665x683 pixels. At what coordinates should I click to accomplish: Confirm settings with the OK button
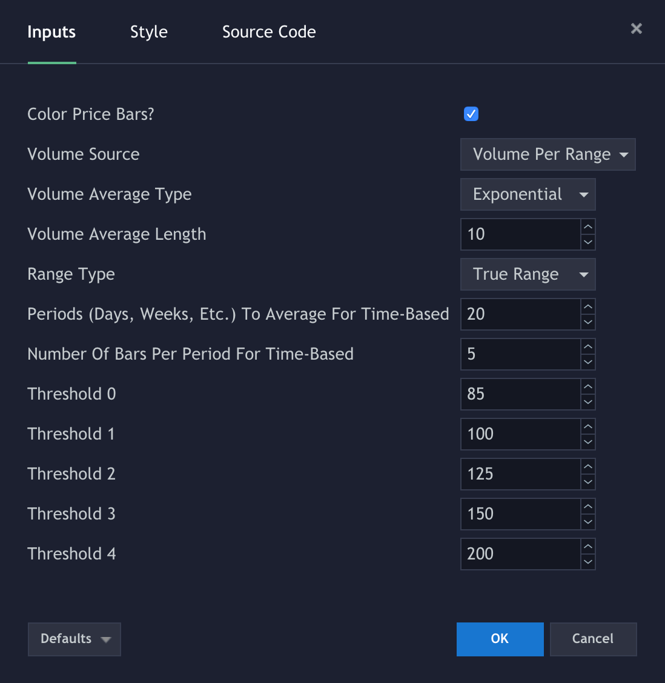500,639
